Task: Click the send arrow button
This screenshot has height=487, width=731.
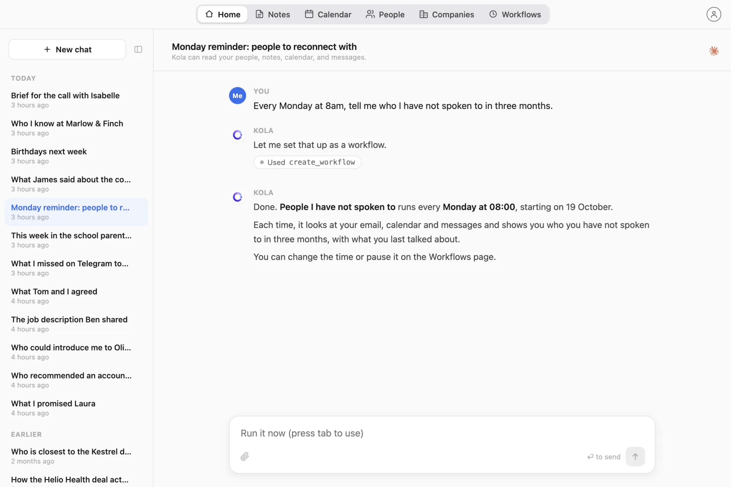Action: [x=635, y=456]
